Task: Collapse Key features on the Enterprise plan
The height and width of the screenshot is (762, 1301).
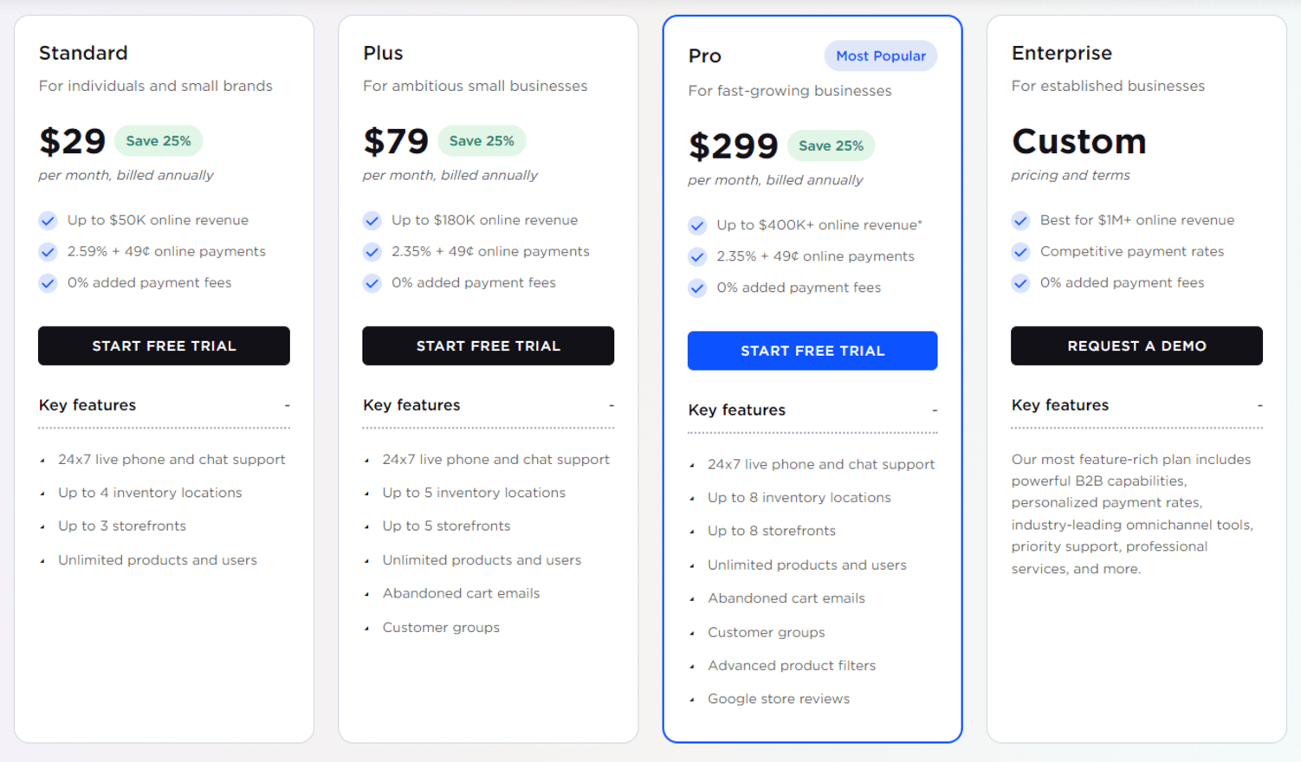Action: tap(1260, 404)
